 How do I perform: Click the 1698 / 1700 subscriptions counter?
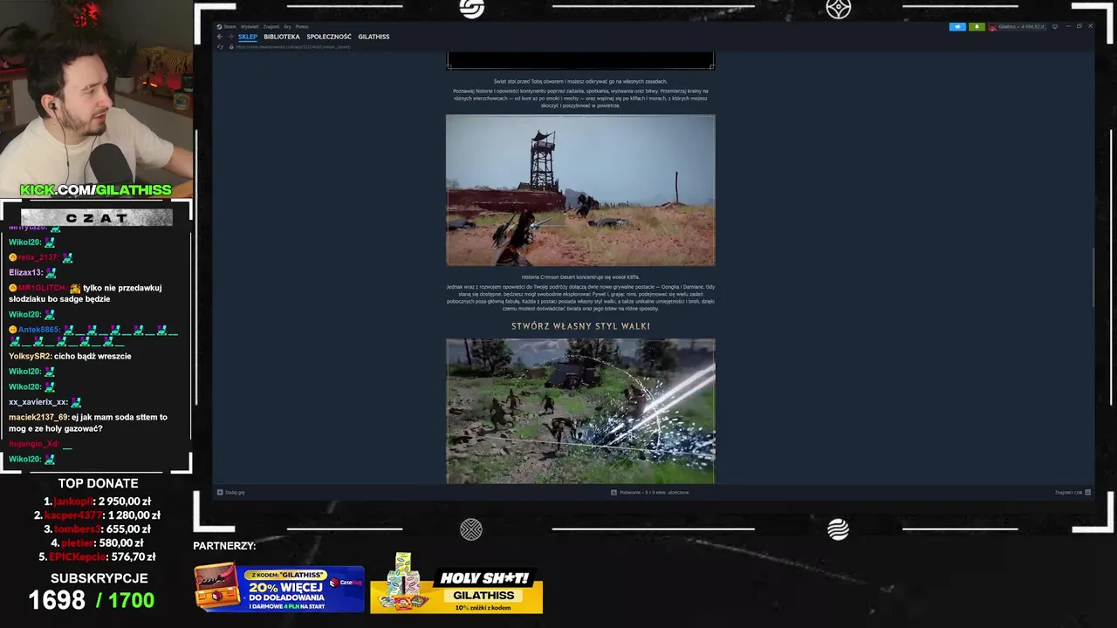(x=92, y=600)
